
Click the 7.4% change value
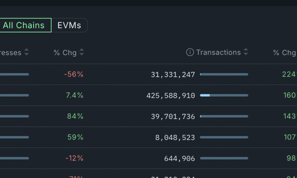pos(75,95)
